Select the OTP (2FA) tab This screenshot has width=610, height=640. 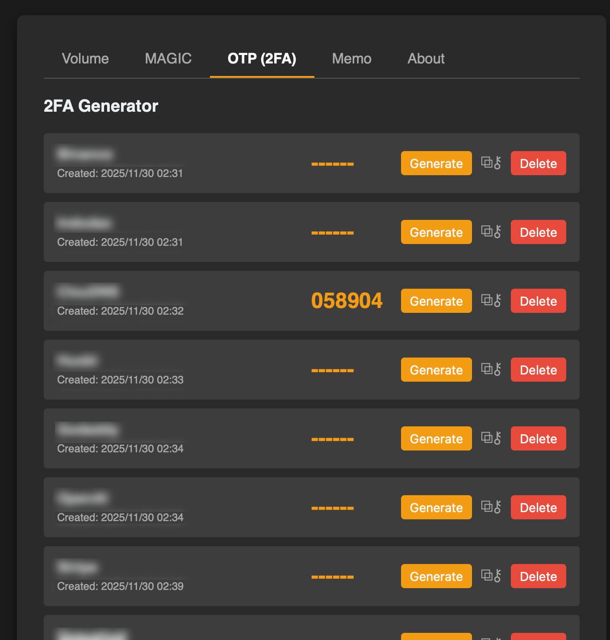(262, 59)
